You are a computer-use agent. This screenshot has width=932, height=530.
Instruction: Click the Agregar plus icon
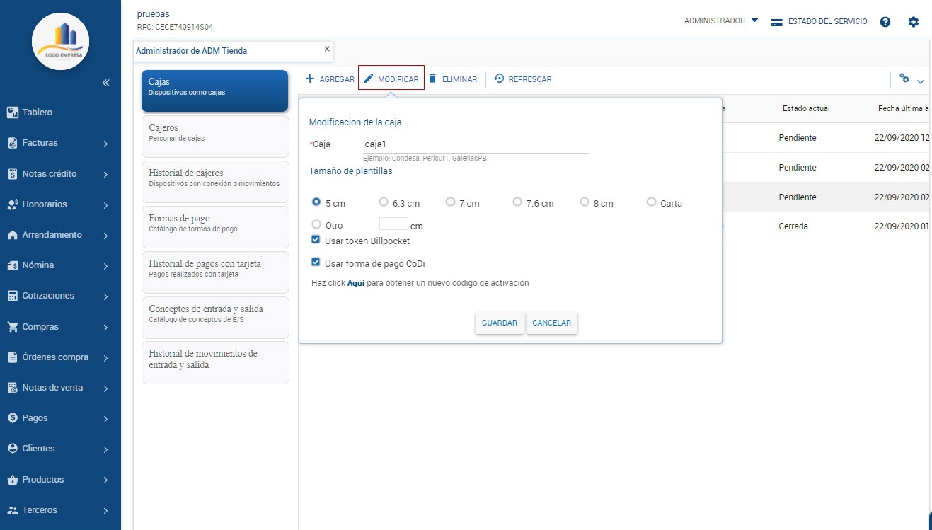pos(310,79)
